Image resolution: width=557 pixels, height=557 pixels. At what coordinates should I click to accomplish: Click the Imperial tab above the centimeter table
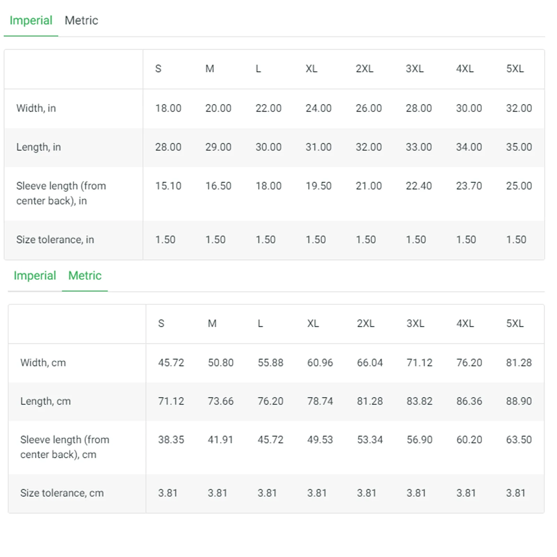[x=35, y=275]
